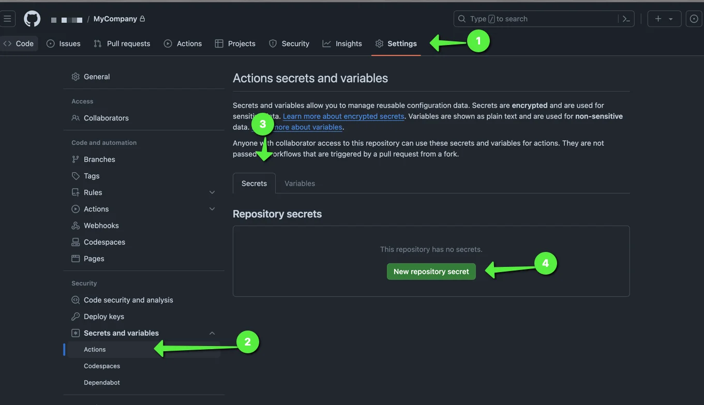This screenshot has width=704, height=405.
Task: Collapse the Secrets and variables section
Action: click(212, 333)
